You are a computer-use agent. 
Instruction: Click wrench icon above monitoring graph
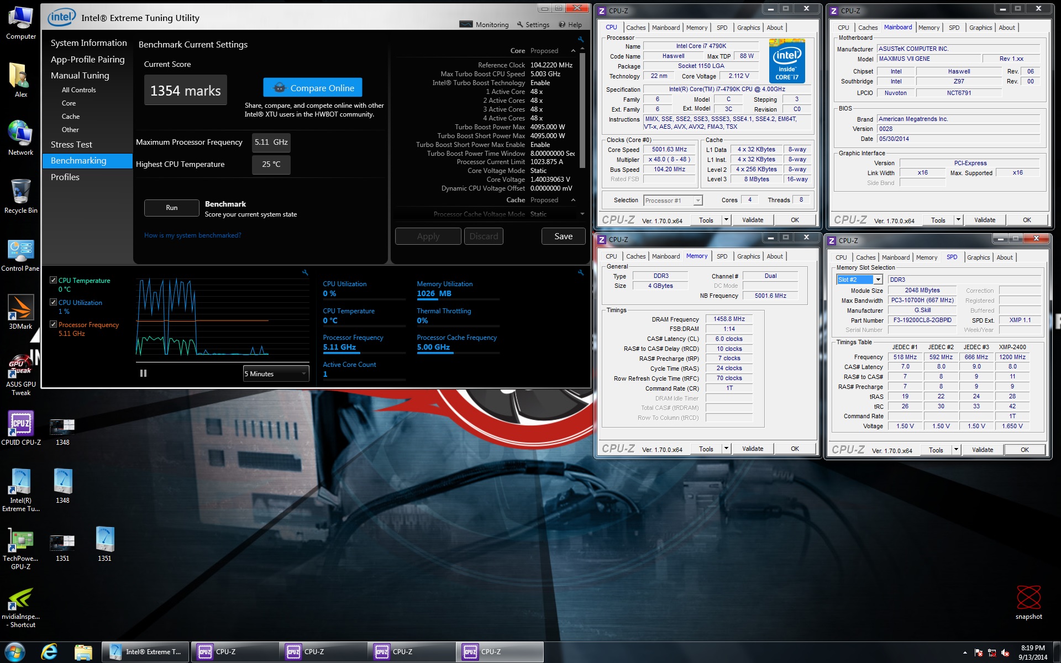(x=305, y=272)
